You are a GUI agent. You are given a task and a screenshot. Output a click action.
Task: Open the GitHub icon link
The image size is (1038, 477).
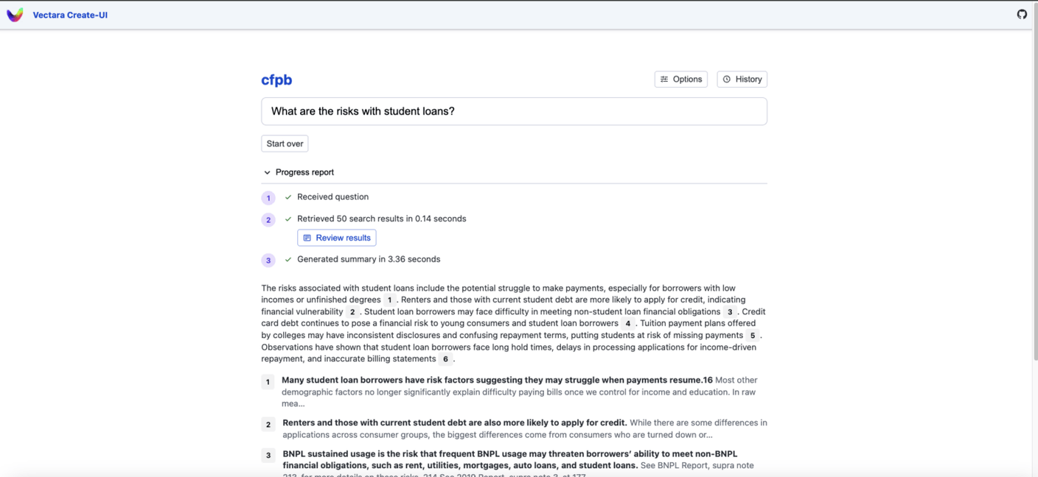click(1022, 14)
